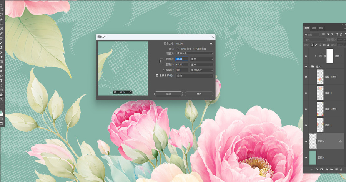Click the resolution input field

click(x=181, y=70)
